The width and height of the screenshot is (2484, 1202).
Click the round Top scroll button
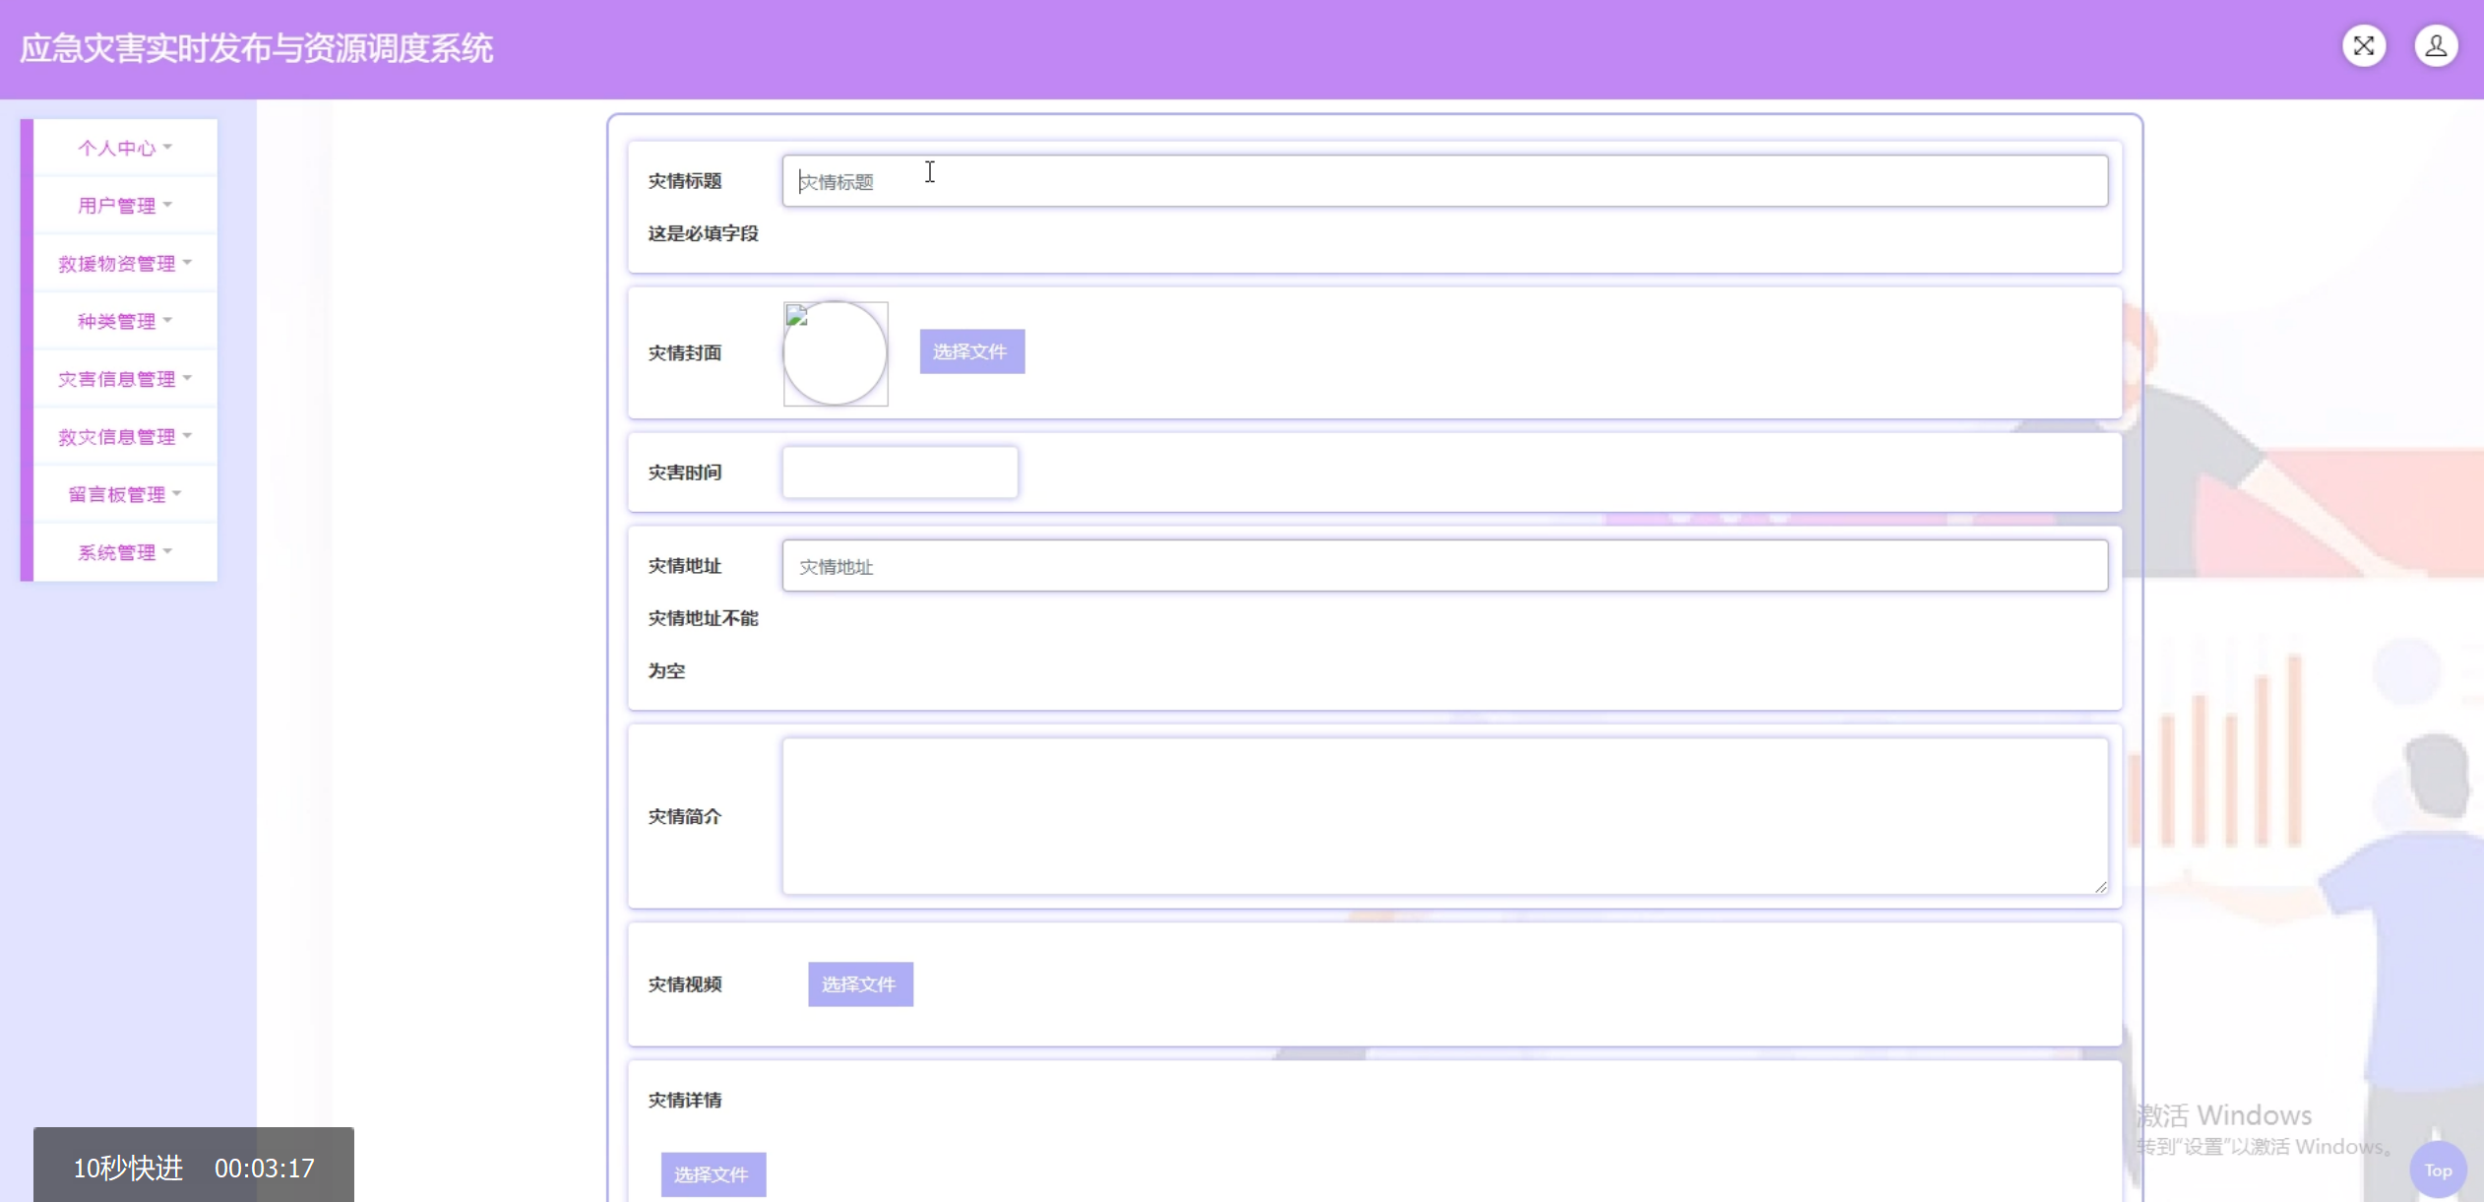[2437, 1170]
